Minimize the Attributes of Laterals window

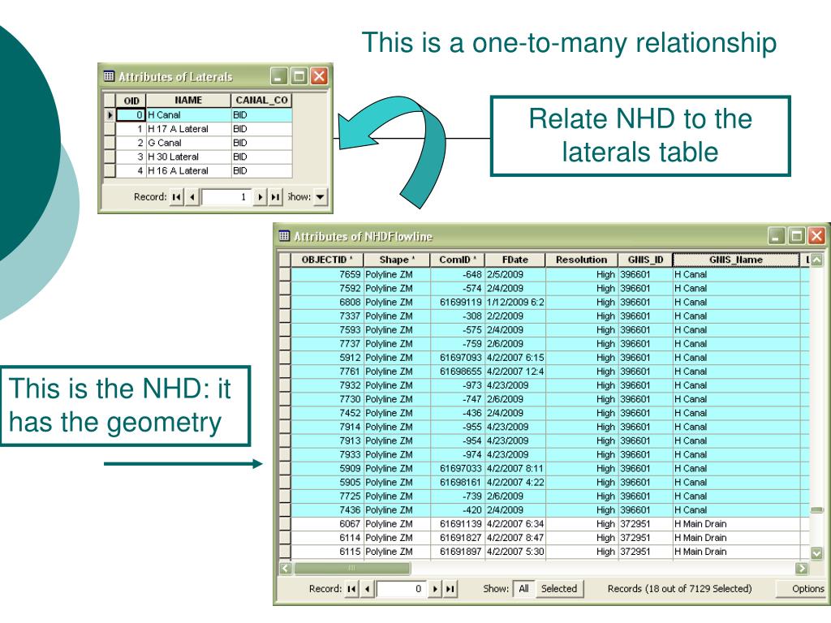click(279, 76)
